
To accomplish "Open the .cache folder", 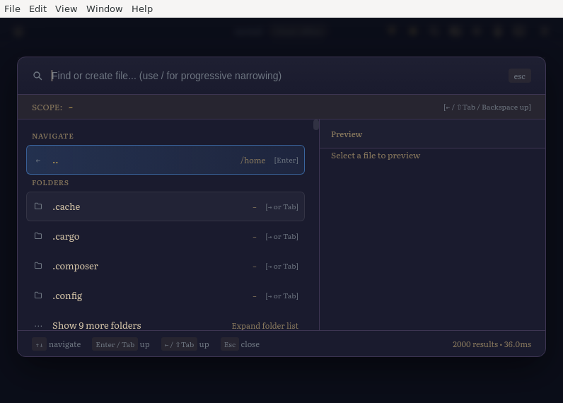I will click(166, 206).
